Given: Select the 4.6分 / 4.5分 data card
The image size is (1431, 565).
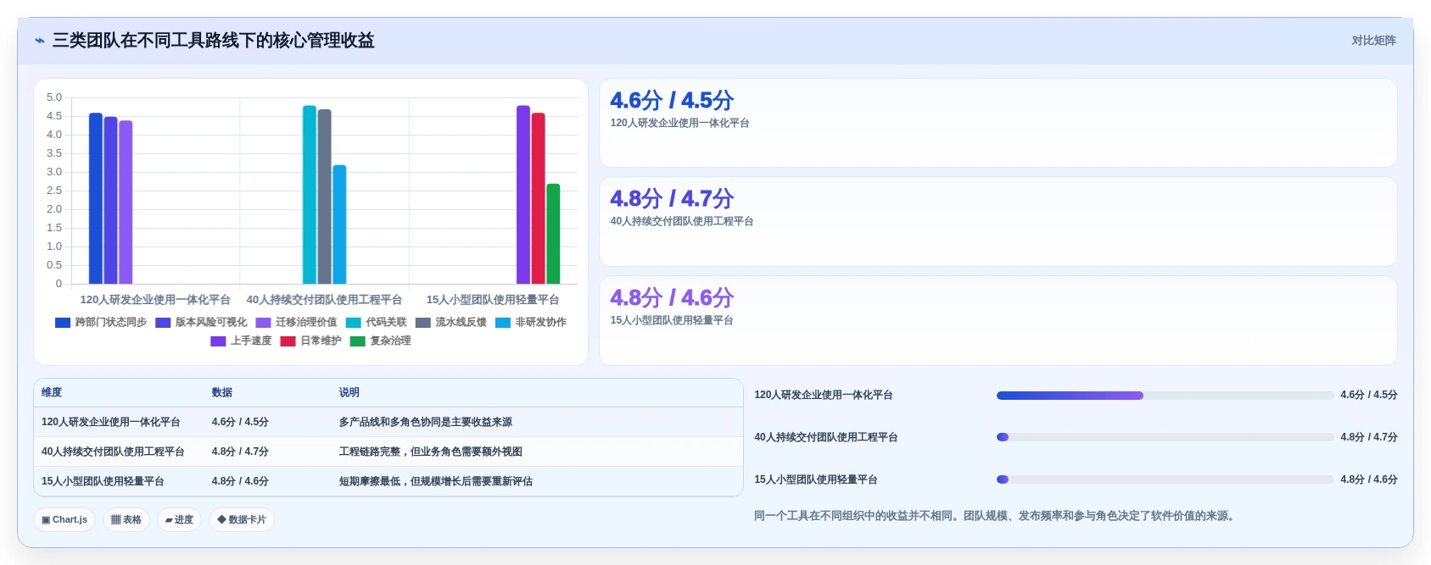Looking at the screenshot, I should click(x=998, y=123).
